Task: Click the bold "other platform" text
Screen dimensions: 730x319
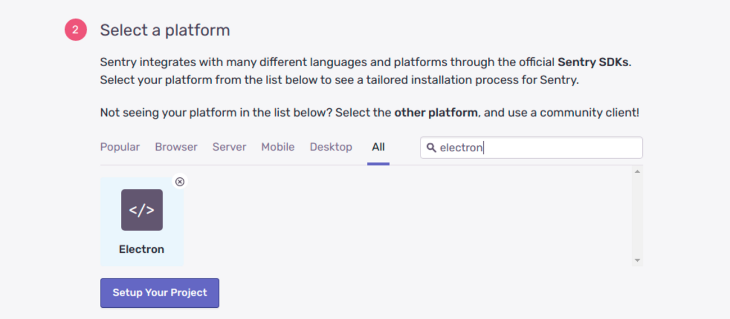Action: [436, 113]
